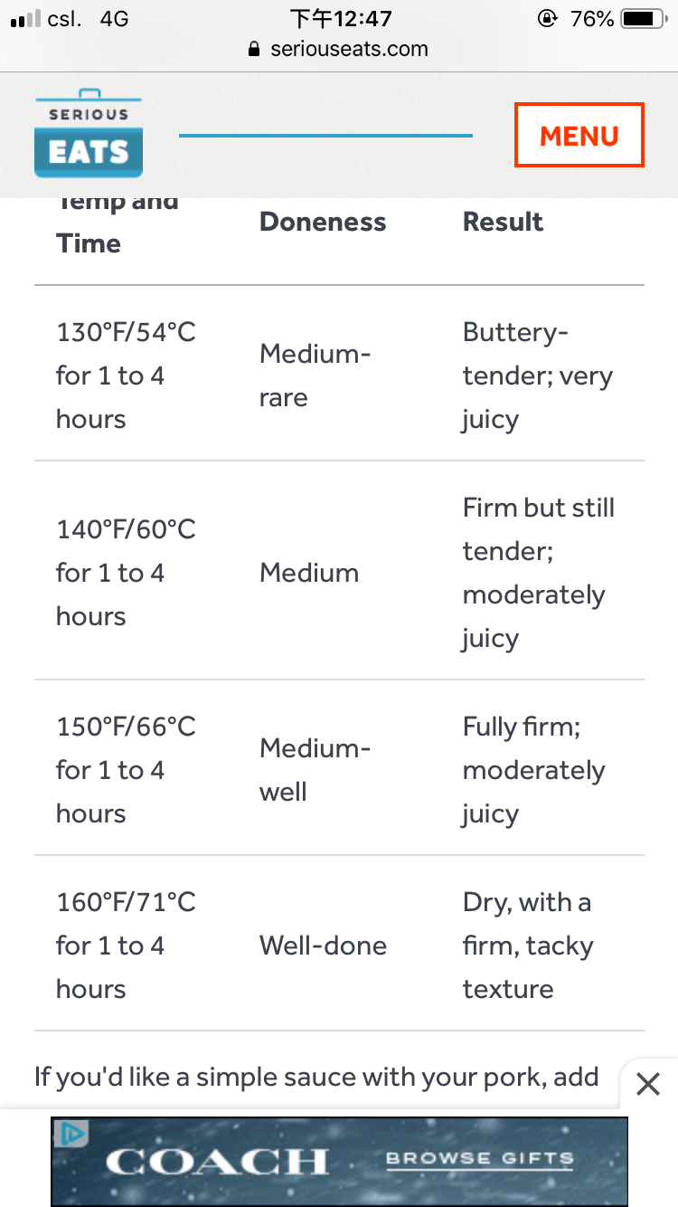Tap the blue progress line in the header
This screenshot has height=1207, width=678.
325,136
